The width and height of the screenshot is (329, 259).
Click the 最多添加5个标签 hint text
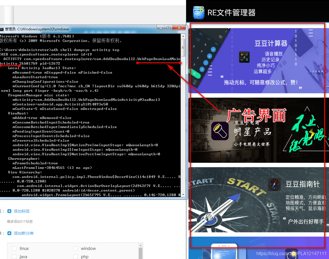20,222
